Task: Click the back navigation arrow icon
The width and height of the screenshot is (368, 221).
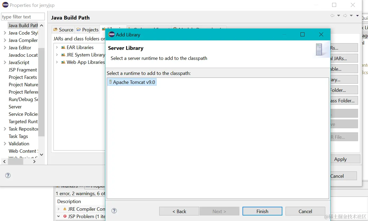Action: pos(332,16)
